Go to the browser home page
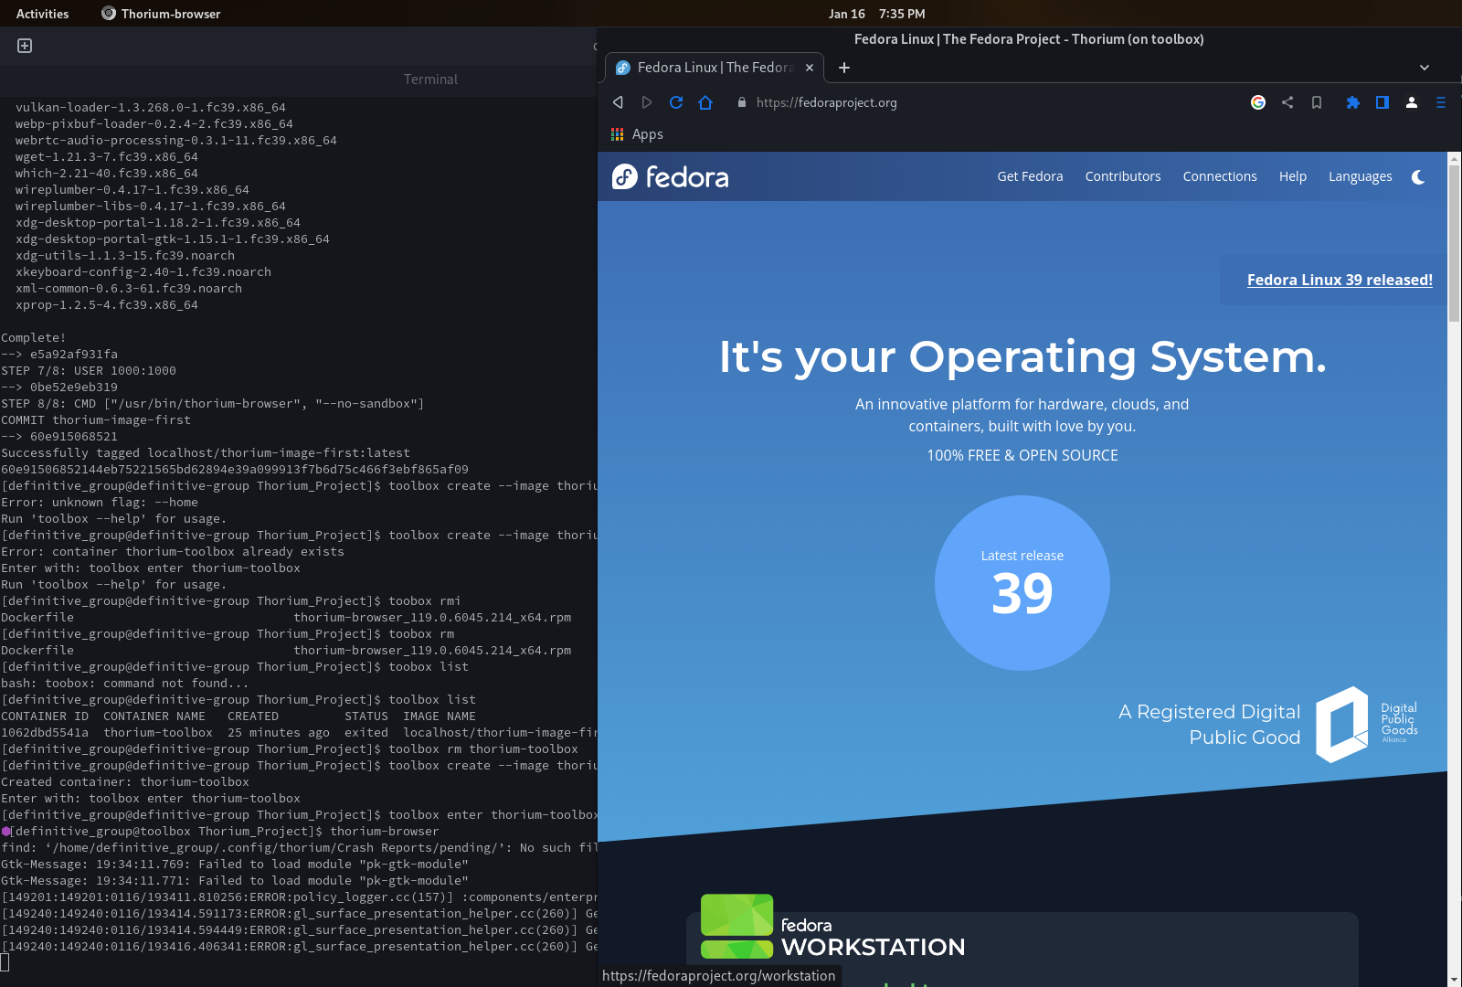Viewport: 1462px width, 987px height. pyautogui.click(x=705, y=102)
